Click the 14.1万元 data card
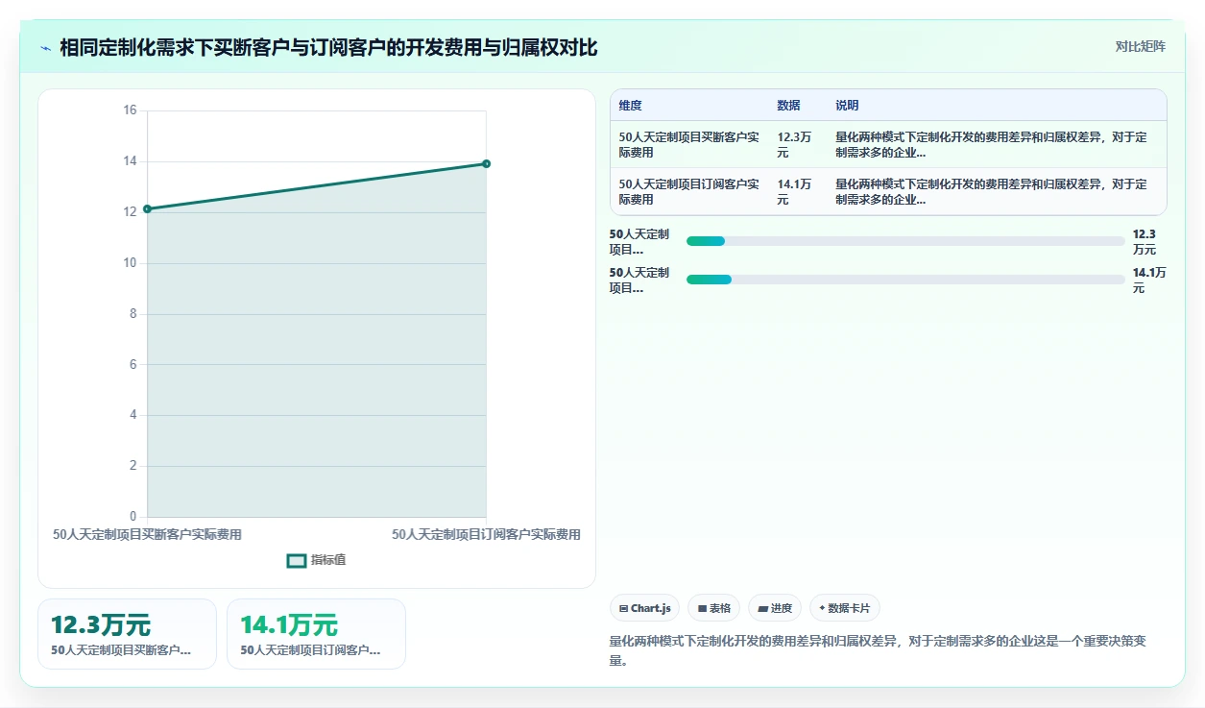 (x=316, y=634)
